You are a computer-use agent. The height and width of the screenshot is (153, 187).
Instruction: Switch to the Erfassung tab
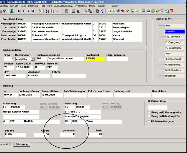(22, 144)
